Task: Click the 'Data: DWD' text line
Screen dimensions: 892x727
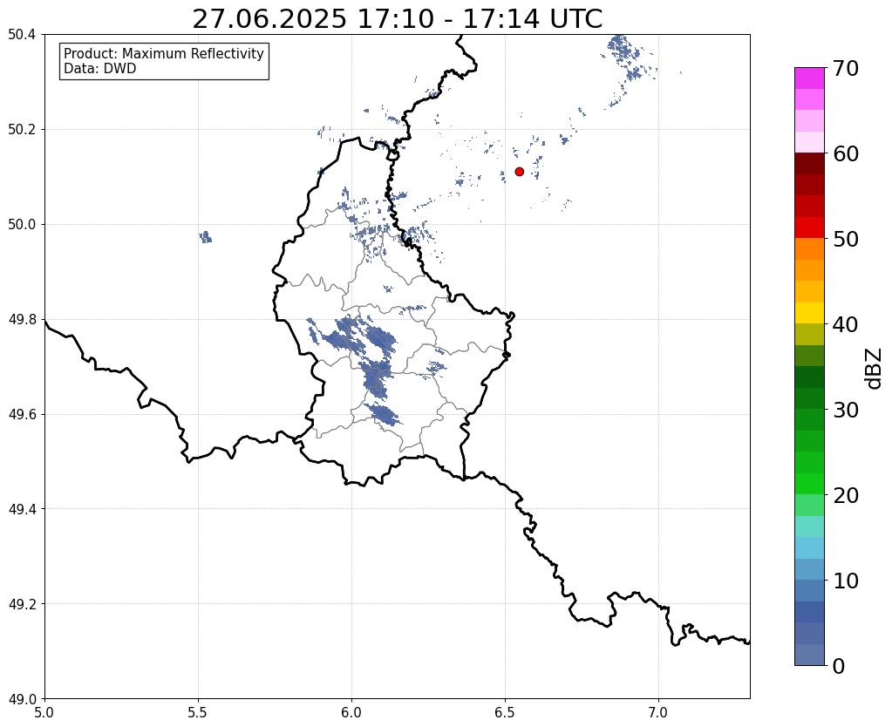Action: pyautogui.click(x=100, y=69)
